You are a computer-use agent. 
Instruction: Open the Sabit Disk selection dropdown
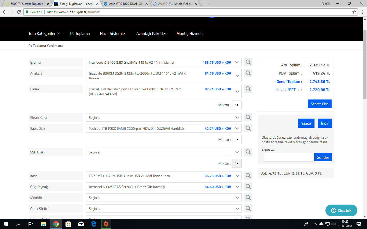click(164, 128)
